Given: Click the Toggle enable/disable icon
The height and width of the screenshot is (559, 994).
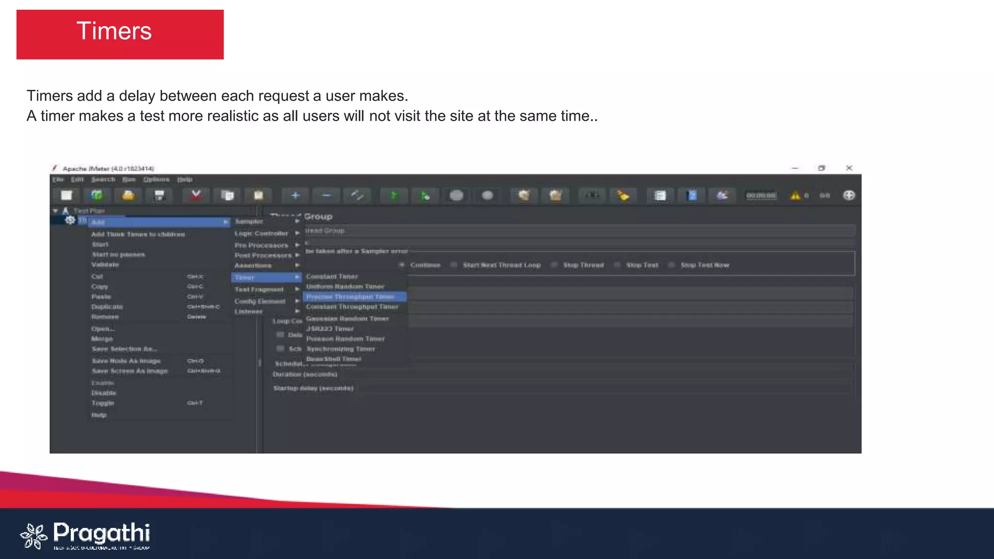Looking at the screenshot, I should [357, 196].
